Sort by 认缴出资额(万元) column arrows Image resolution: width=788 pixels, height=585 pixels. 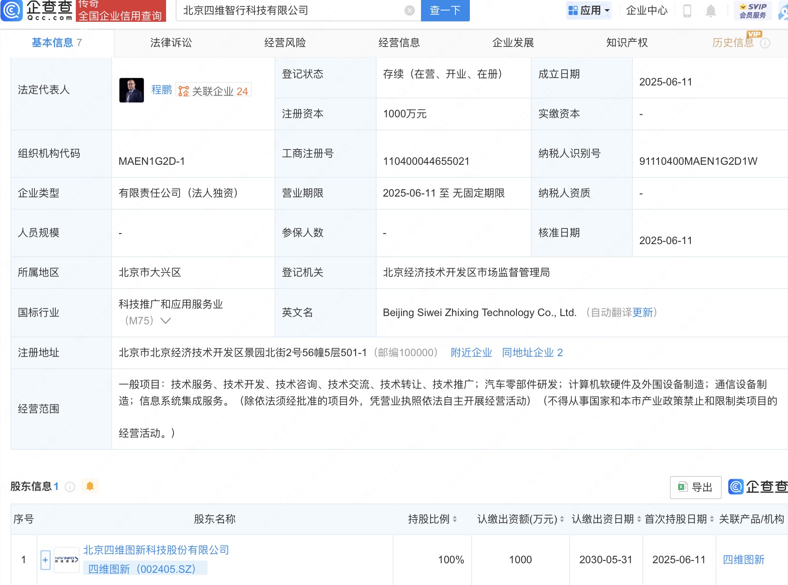[x=562, y=519]
